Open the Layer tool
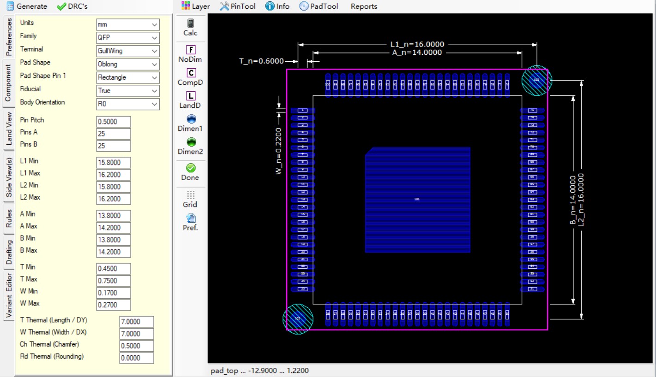 coord(196,6)
